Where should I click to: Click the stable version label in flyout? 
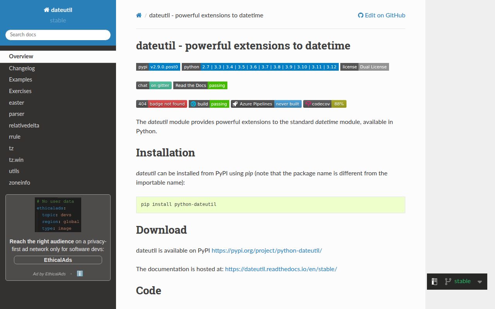463,281
